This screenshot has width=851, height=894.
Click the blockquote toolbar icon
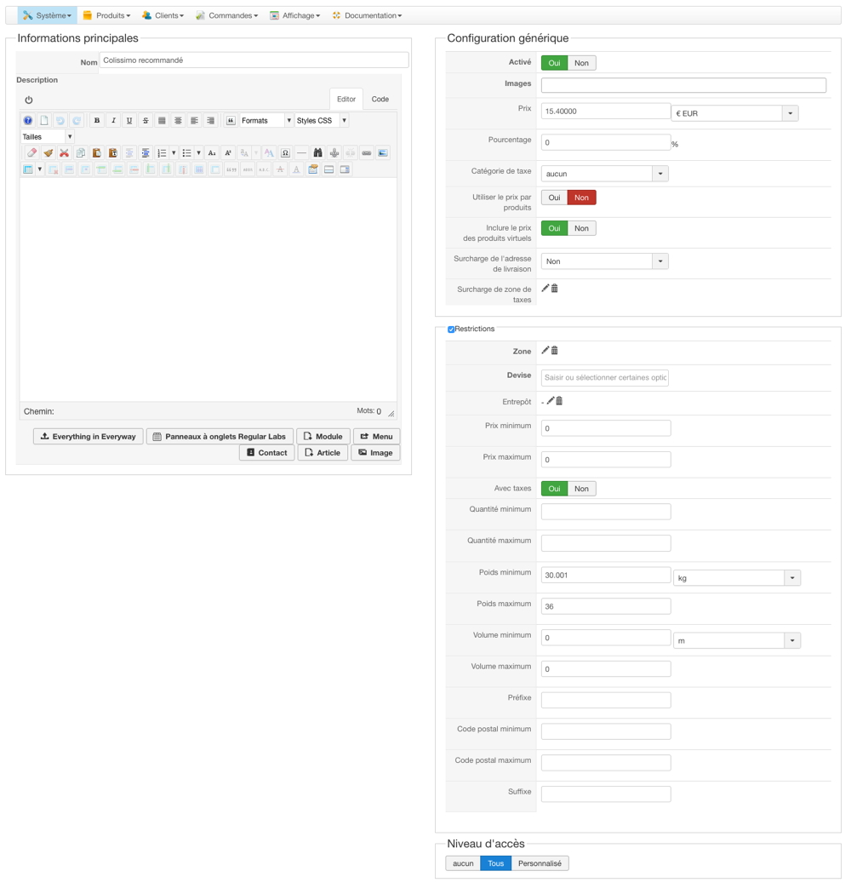coord(231,120)
